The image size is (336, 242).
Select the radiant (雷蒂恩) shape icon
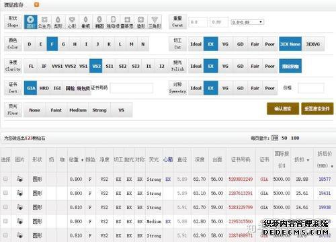click(127, 22)
